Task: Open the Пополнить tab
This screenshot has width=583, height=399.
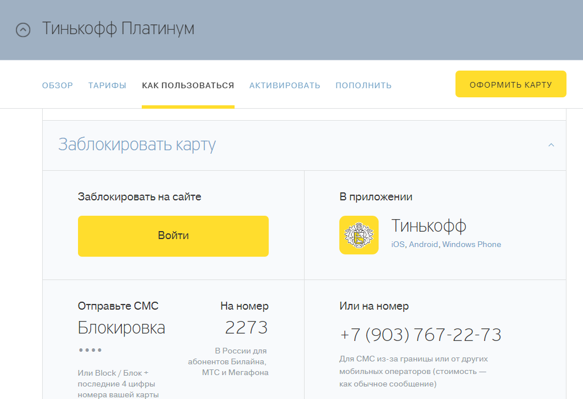Action: [x=364, y=85]
